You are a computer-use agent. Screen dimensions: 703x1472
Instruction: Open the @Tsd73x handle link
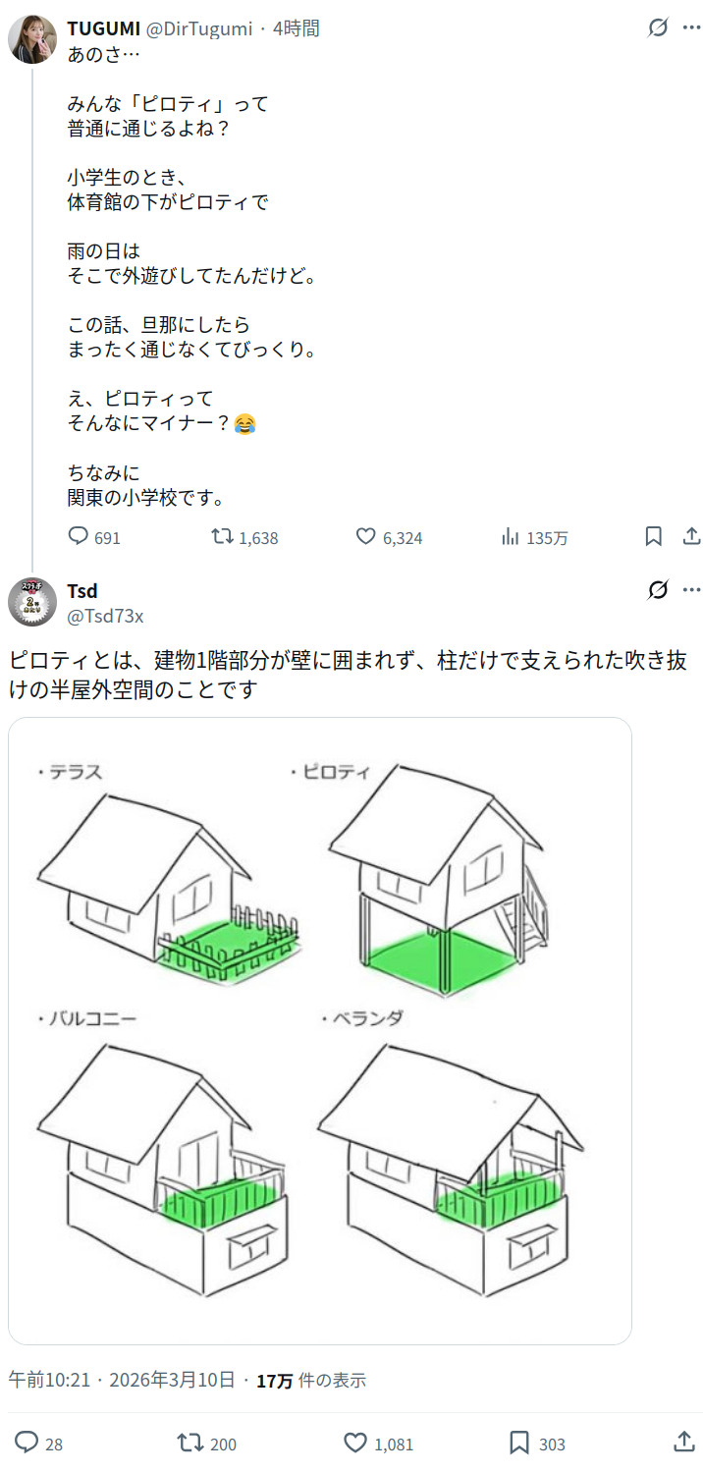pyautogui.click(x=105, y=616)
